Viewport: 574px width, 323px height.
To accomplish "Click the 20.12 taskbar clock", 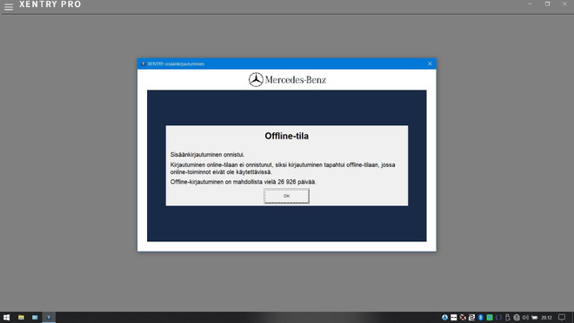I will point(546,318).
